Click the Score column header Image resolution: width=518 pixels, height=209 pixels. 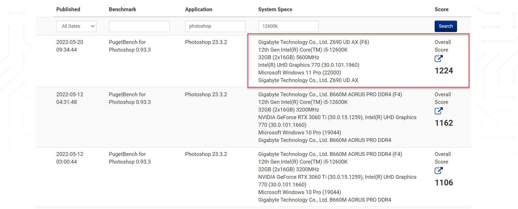[x=441, y=9]
